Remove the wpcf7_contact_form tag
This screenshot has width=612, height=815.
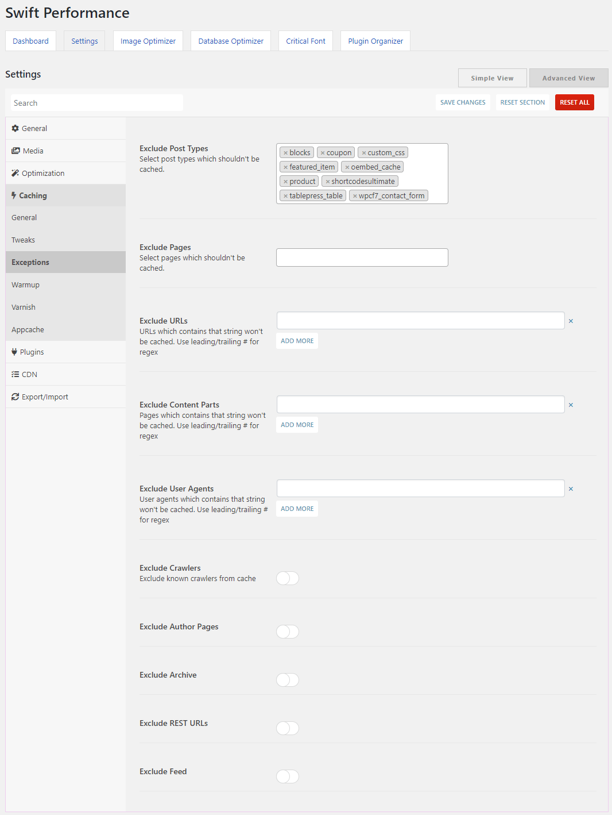355,196
